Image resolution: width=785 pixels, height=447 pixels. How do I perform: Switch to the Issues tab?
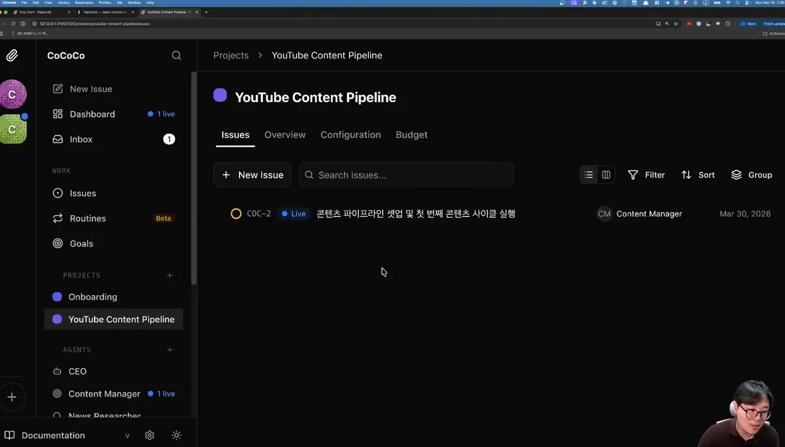(235, 135)
